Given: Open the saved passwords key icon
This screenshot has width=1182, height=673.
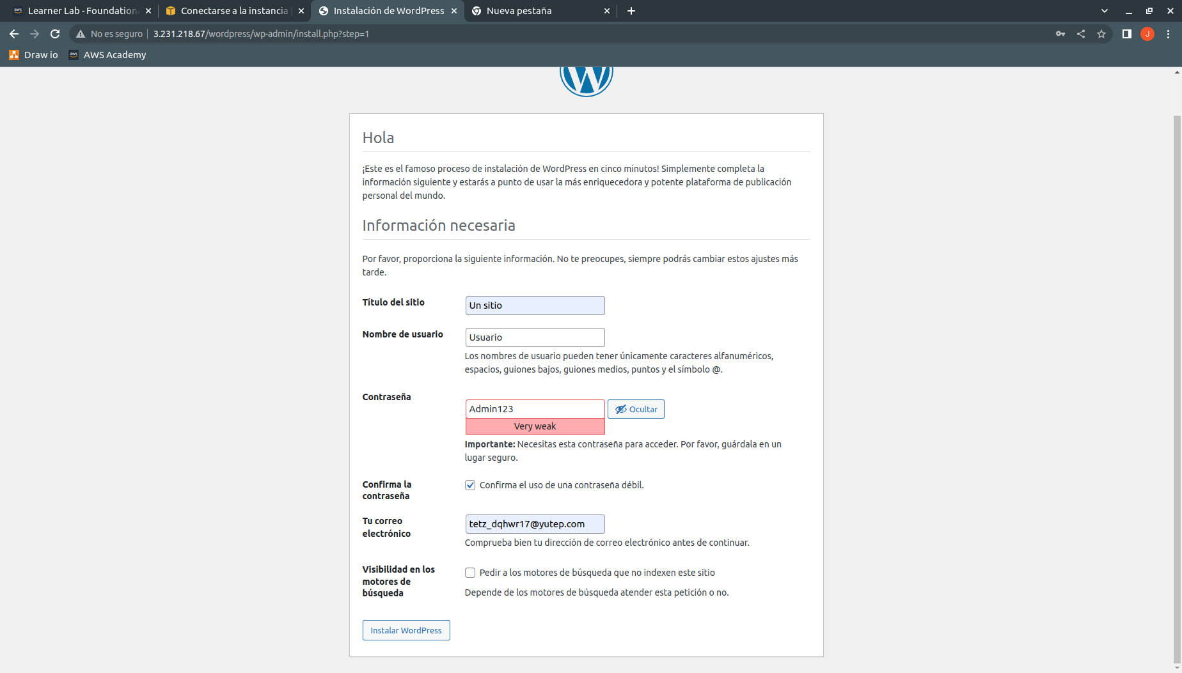Looking at the screenshot, I should [1060, 34].
